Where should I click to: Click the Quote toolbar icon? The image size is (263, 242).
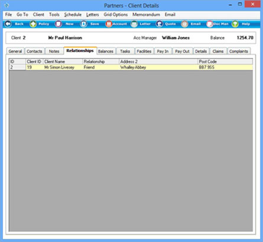click(x=159, y=24)
